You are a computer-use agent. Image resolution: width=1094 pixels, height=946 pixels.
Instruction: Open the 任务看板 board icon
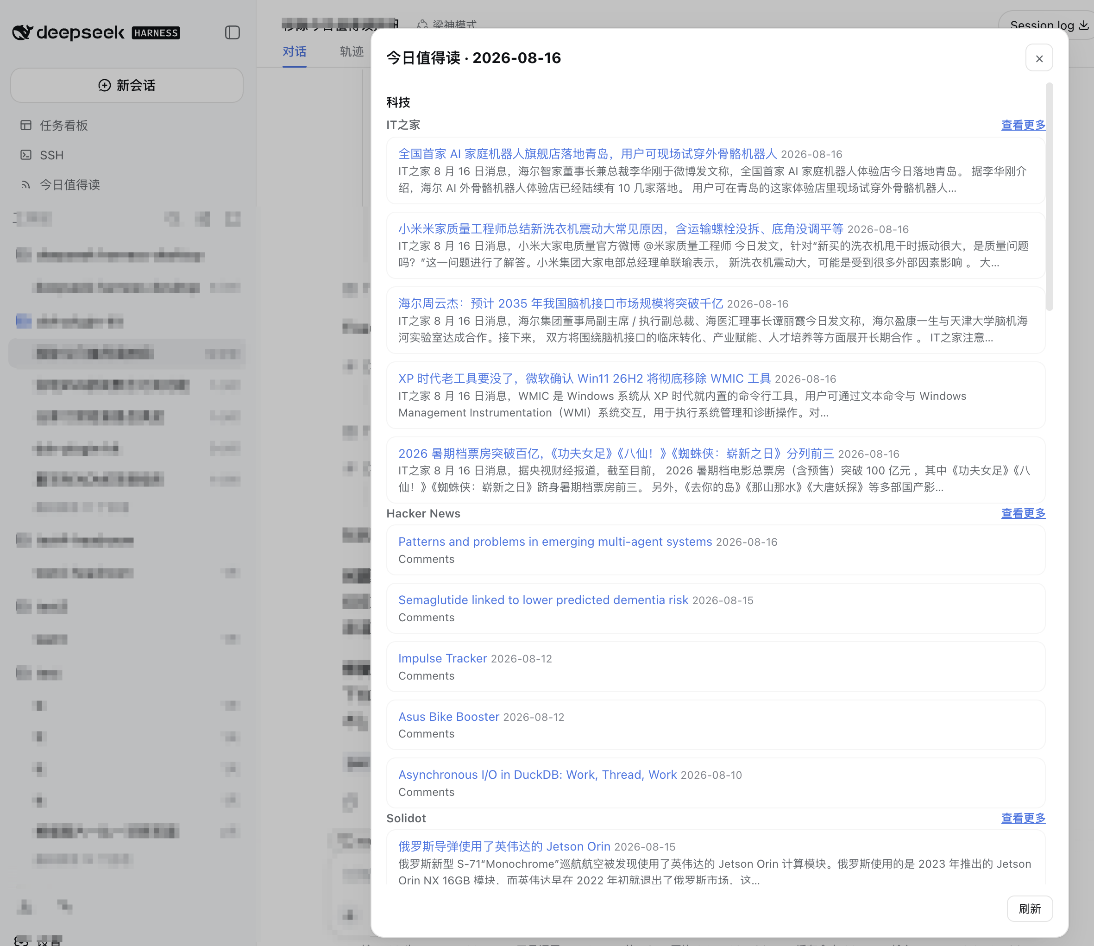tap(26, 125)
